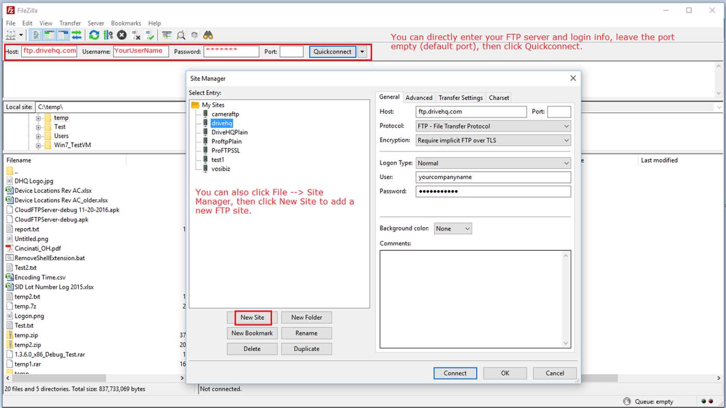
Task: Select the ProFTPSSL site entry
Action: (x=226, y=150)
